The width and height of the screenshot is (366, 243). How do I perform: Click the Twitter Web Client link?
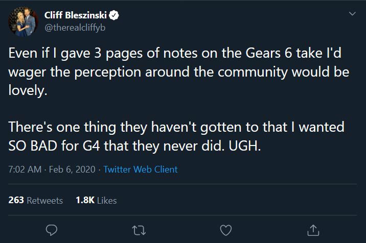click(141, 169)
